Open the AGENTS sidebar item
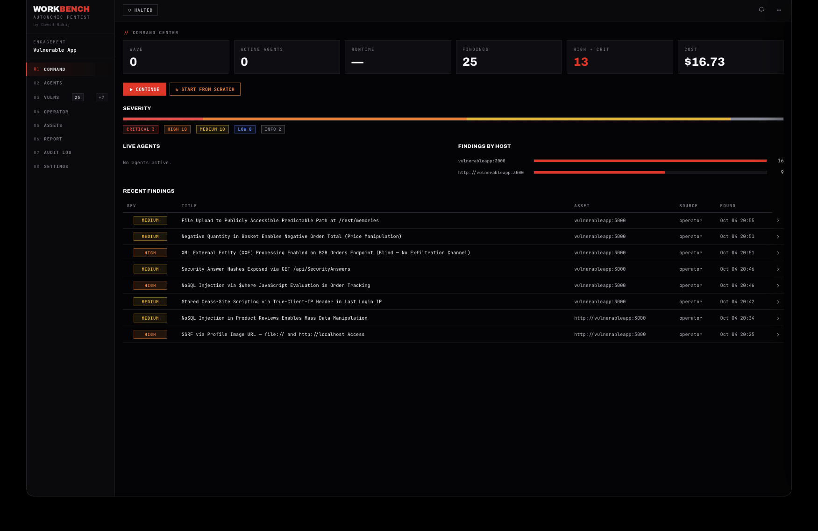The width and height of the screenshot is (818, 531). (x=70, y=83)
